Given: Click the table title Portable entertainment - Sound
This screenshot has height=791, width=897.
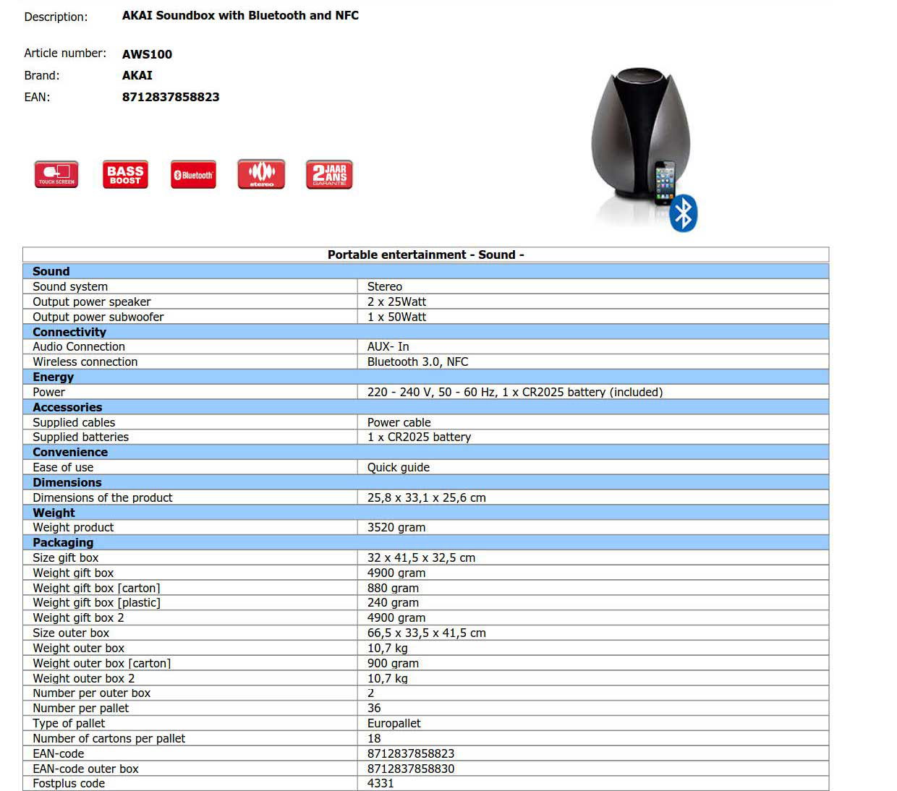Looking at the screenshot, I should tap(425, 255).
